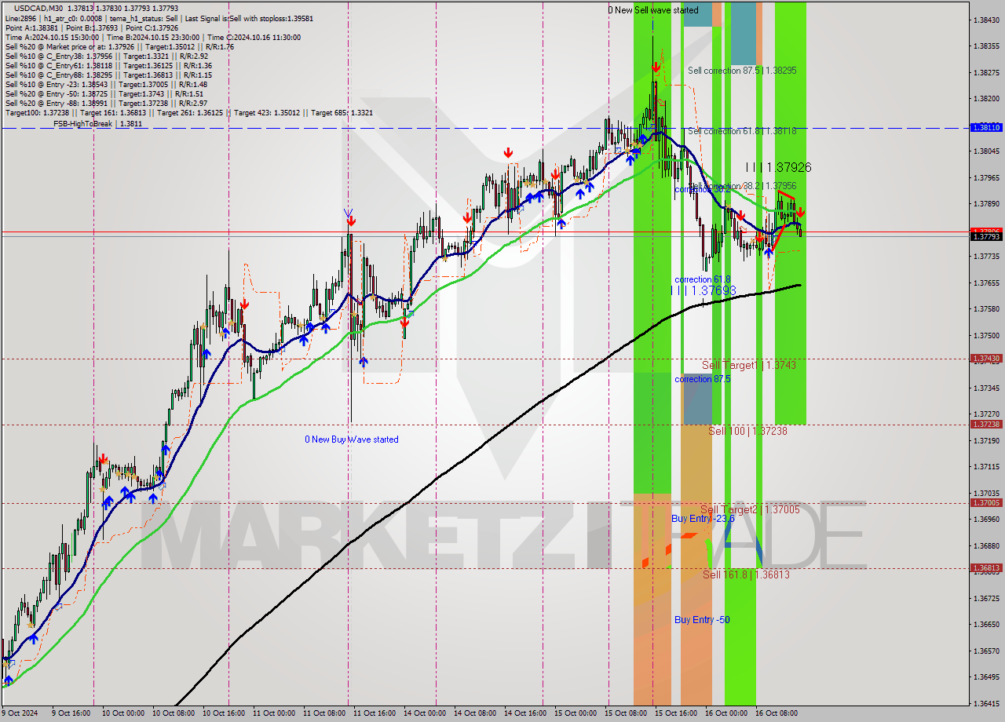Screen dimensions: 1005x722
Task: Select the '0 New Buy Wave started' label
Action: (352, 439)
